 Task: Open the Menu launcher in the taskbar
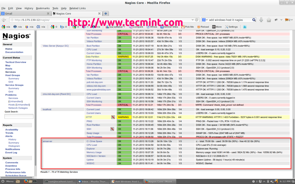click(x=7, y=181)
